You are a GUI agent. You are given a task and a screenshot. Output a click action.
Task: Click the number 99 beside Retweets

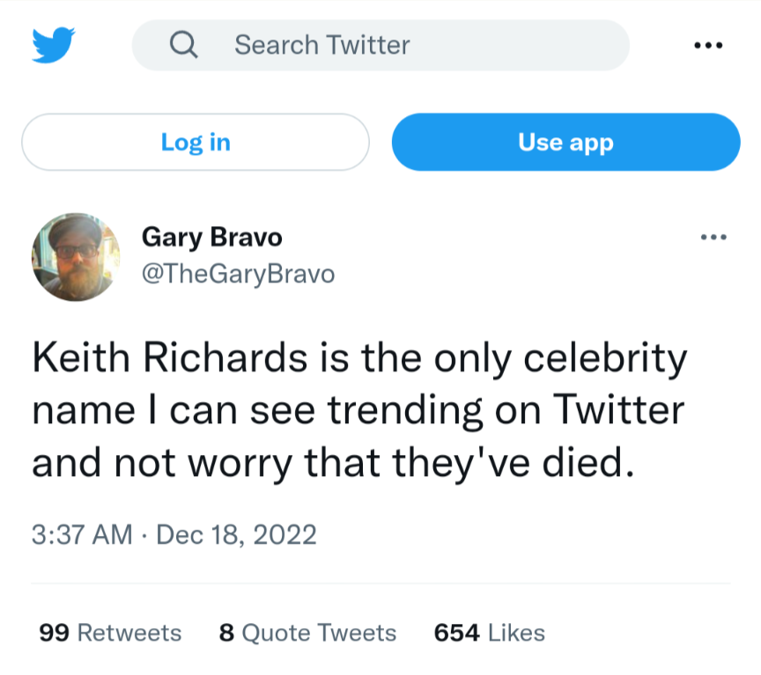55,633
